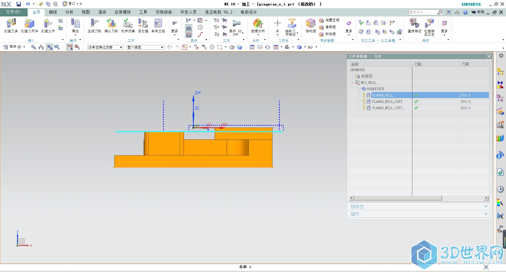
Task: Click the navigator scrollbar left arrow
Action: [x=351, y=198]
